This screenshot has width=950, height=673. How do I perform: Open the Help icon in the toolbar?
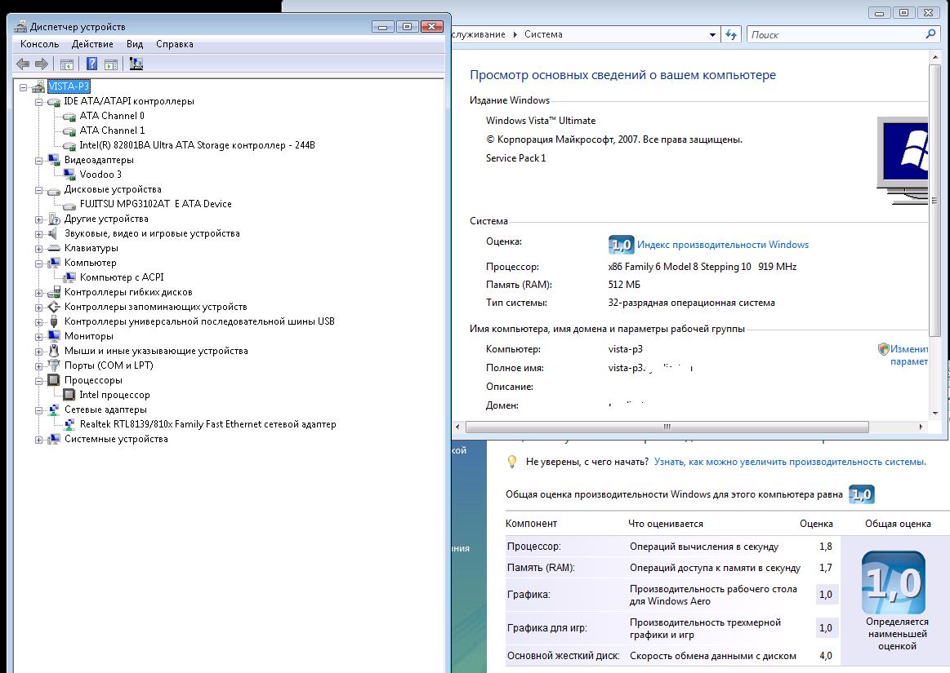pos(91,64)
